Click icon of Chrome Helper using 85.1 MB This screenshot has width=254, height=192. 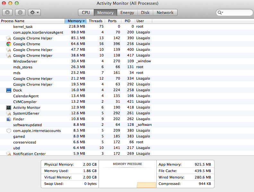(9, 38)
